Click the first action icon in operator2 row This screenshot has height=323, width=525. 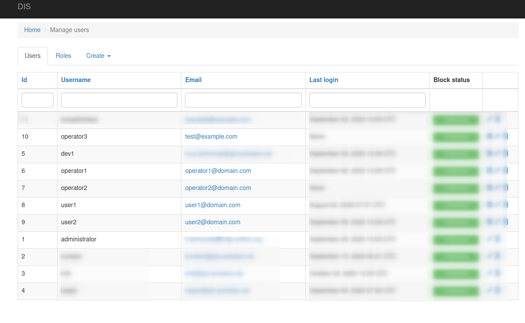[489, 188]
